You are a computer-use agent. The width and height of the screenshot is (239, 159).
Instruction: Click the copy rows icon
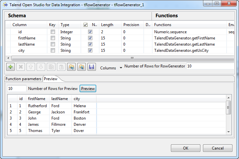(51, 67)
